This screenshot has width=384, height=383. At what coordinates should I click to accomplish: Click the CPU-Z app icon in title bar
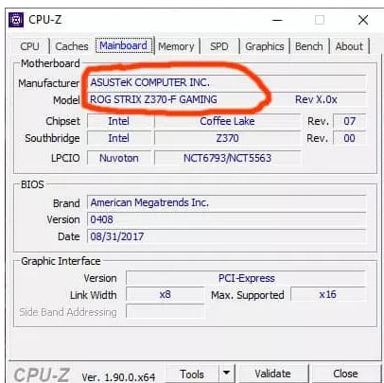16,20
